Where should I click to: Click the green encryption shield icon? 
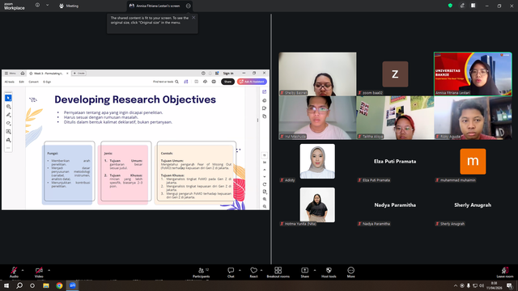pos(450,6)
